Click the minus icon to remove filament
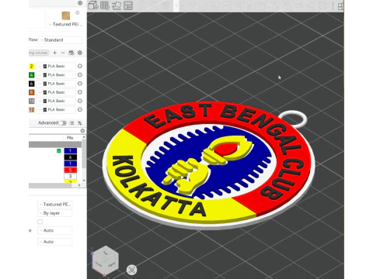 tap(63, 53)
